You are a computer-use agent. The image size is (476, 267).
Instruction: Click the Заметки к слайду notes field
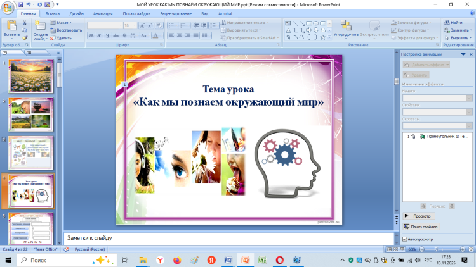pos(228,238)
